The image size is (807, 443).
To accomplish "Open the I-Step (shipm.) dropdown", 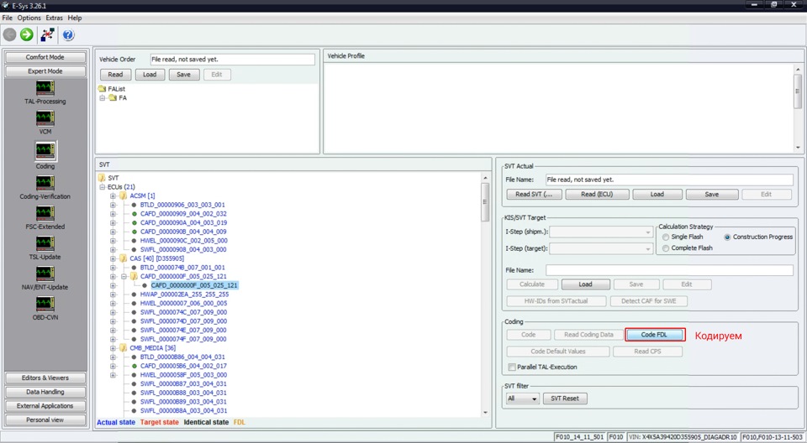I will pos(601,232).
